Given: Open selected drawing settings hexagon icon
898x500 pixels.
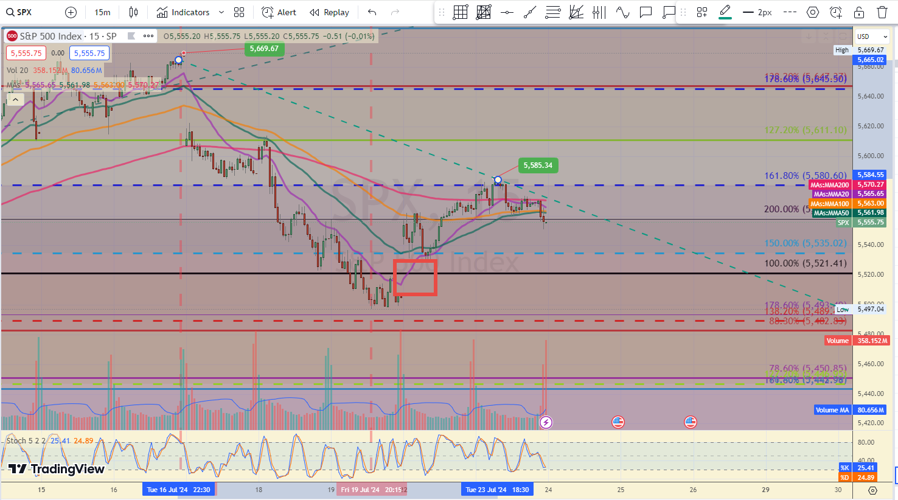Looking at the screenshot, I should (813, 12).
